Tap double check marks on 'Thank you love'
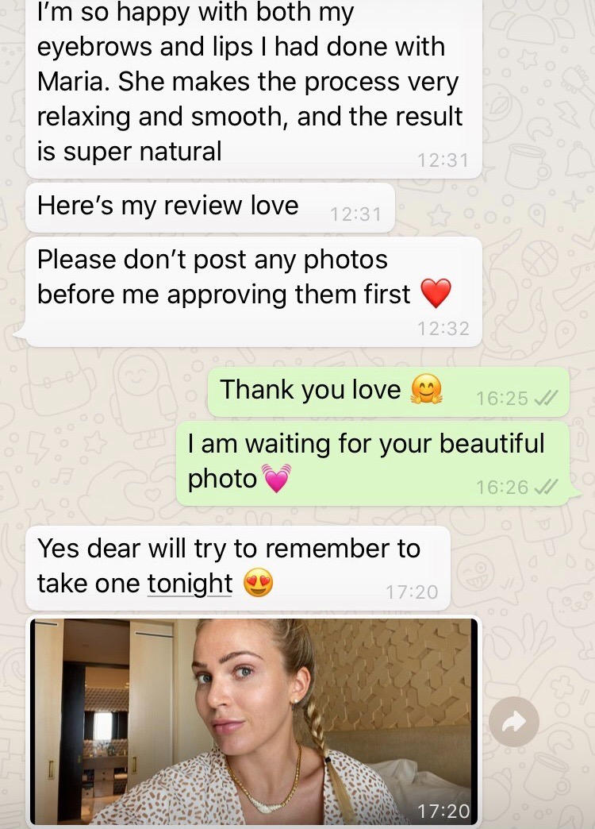This screenshot has height=829, width=595. [x=546, y=398]
